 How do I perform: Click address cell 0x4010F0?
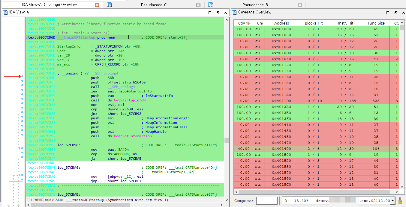281,59
